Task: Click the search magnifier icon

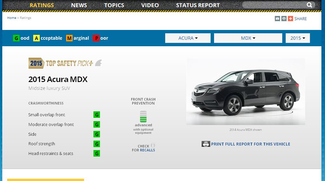Action: (309, 5)
